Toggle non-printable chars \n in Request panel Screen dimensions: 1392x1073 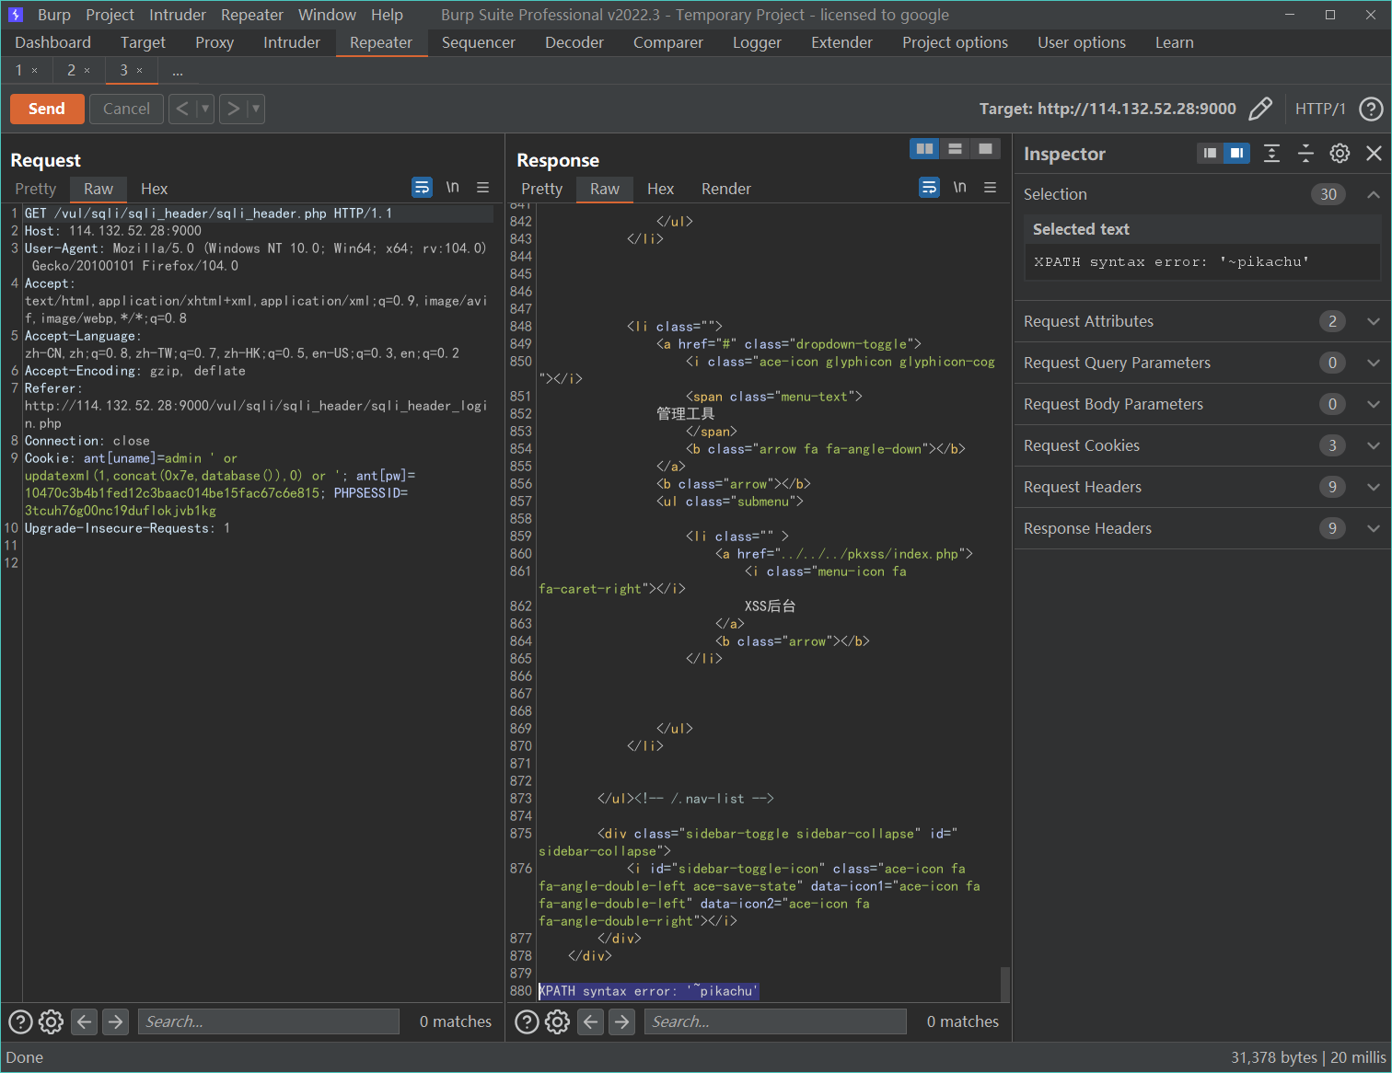tap(453, 188)
